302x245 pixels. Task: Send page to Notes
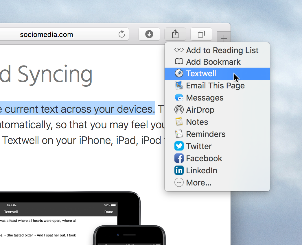[x=217, y=122]
